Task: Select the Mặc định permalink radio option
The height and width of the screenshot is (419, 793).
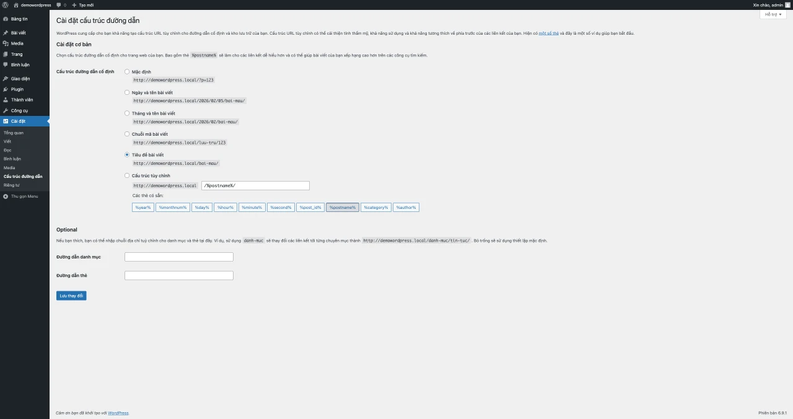Action: click(x=127, y=72)
